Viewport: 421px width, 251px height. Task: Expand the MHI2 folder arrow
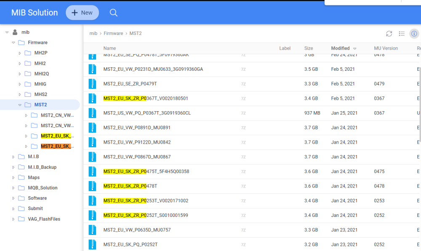coord(20,64)
